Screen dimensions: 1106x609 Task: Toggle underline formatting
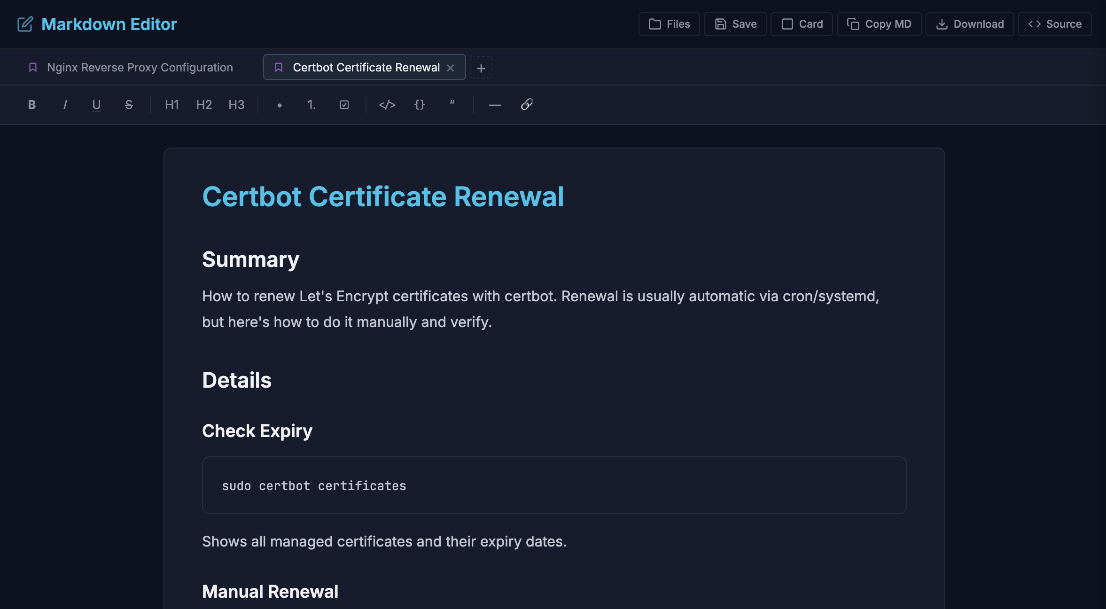pos(96,105)
